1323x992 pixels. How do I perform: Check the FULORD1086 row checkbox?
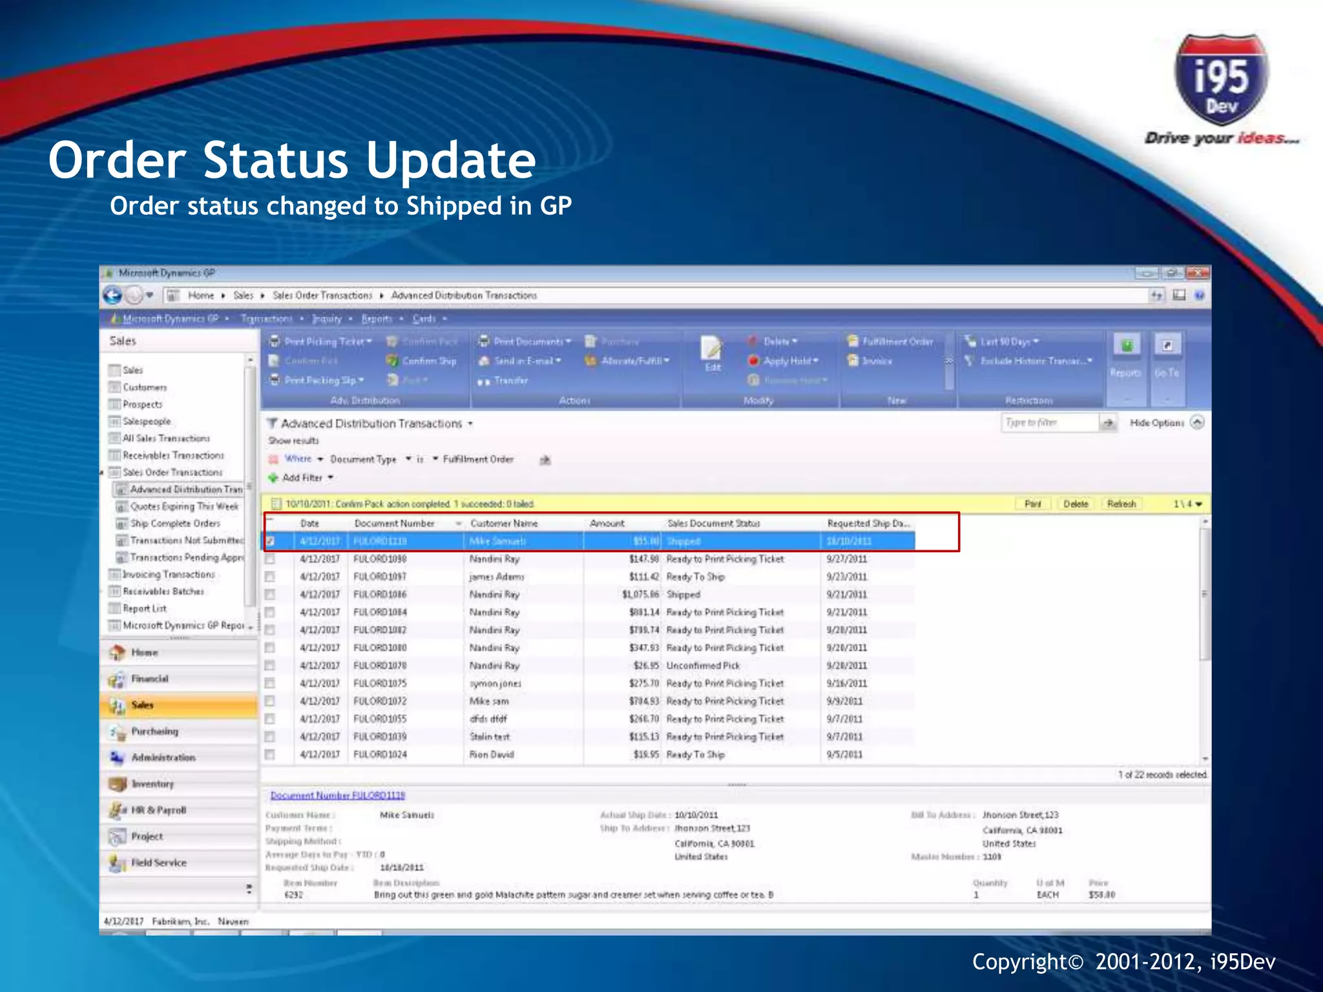(270, 595)
